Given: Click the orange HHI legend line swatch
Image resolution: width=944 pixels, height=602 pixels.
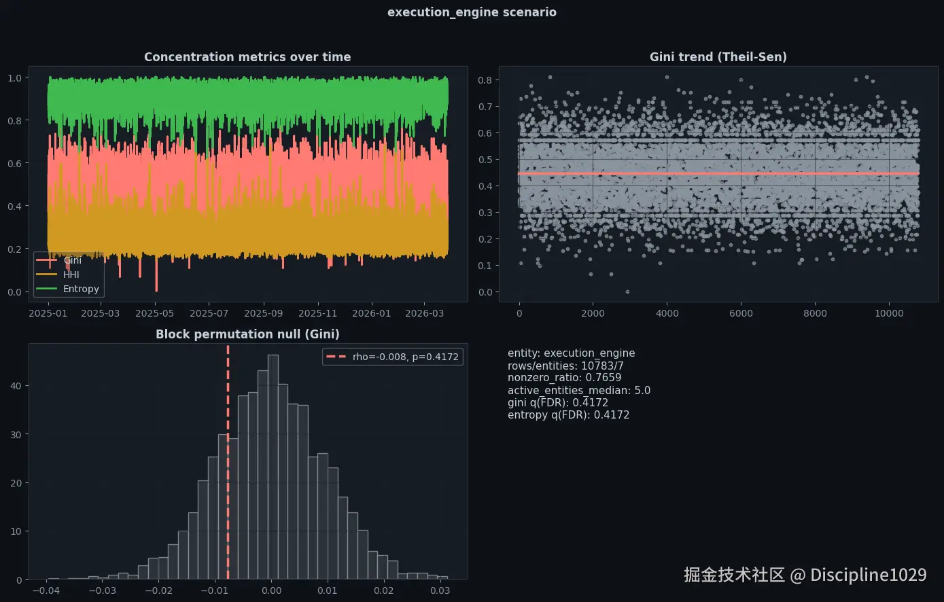Looking at the screenshot, I should pyautogui.click(x=48, y=275).
